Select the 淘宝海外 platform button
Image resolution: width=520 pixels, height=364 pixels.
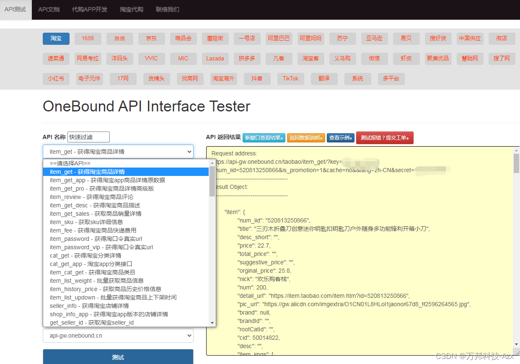(224, 79)
